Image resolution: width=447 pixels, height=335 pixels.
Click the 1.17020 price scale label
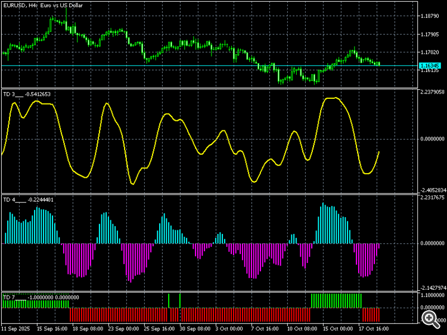pyautogui.click(x=430, y=52)
